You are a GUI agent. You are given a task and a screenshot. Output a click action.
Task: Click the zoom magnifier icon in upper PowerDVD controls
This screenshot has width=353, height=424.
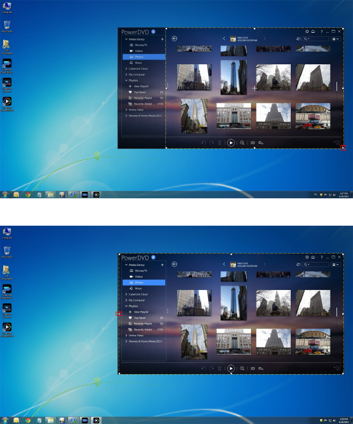(x=242, y=143)
